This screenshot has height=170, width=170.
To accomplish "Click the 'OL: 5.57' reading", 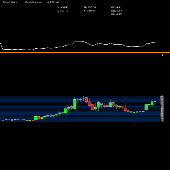I will (x=116, y=14).
